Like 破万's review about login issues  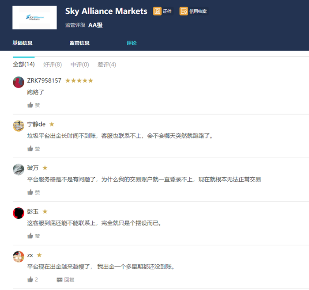[x=30, y=192]
